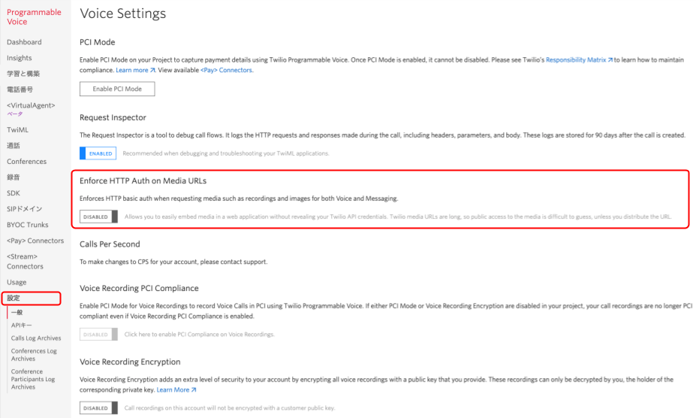Click the Programmable Voice sidebar heading
The height and width of the screenshot is (418, 696).
tap(35, 17)
